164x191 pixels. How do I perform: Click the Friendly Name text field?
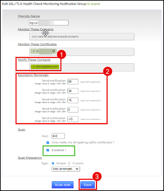point(49,23)
